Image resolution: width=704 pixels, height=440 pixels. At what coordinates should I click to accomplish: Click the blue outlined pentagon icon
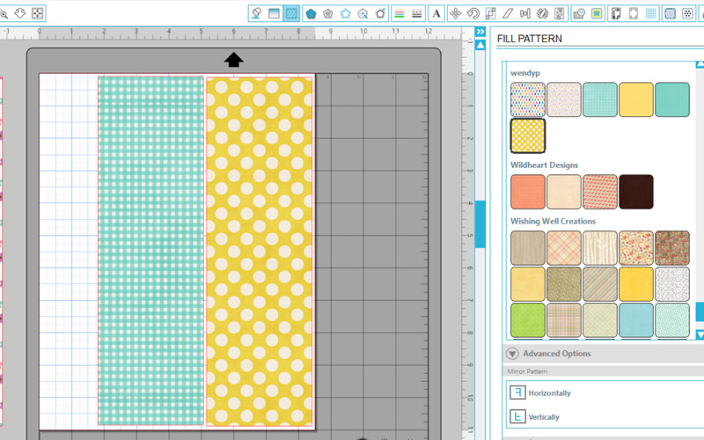345,13
